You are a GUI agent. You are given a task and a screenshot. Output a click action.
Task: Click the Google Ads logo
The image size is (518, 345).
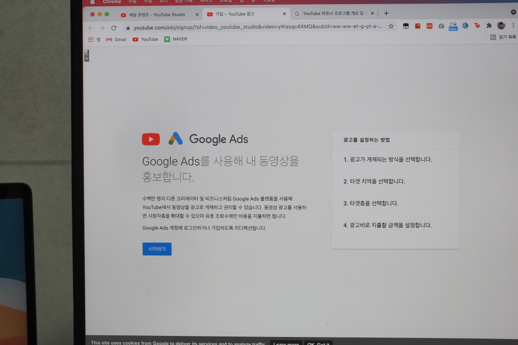[208, 139]
